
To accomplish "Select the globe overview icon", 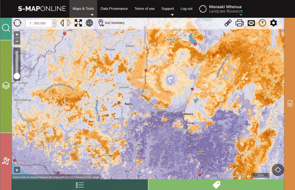I will pyautogui.click(x=89, y=23).
